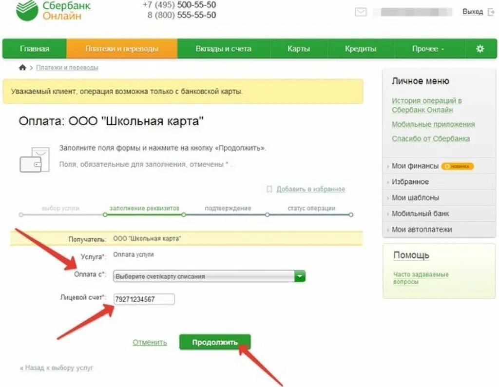Open Спасибо от Сбербанка link
This screenshot has width=499, height=387.
coord(431,139)
